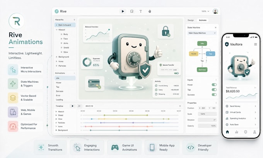This screenshot has height=158, width=263.
Task: Expand the Background hierarchy group
Action: [x=56, y=57]
